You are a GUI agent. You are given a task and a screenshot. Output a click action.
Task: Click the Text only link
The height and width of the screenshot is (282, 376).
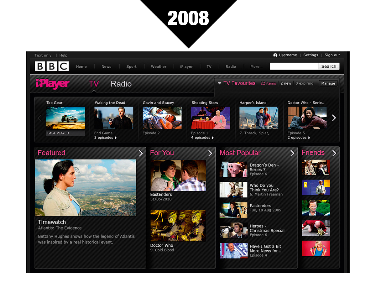43,55
